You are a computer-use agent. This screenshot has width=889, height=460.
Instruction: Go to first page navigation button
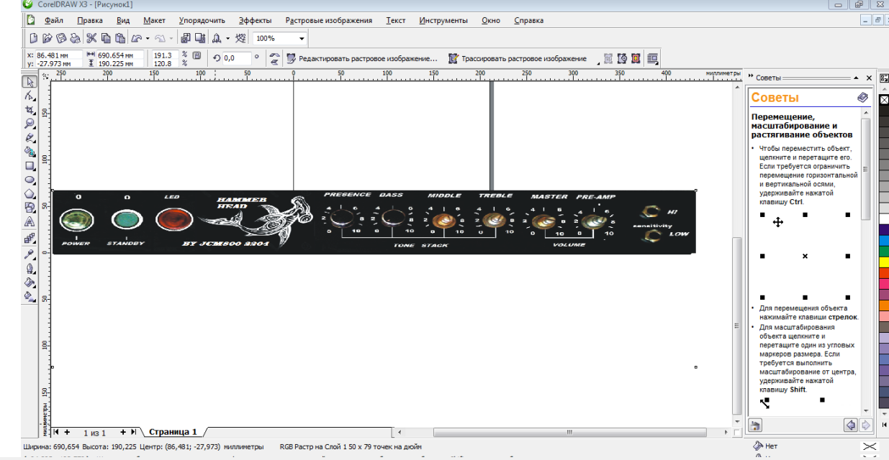56,432
